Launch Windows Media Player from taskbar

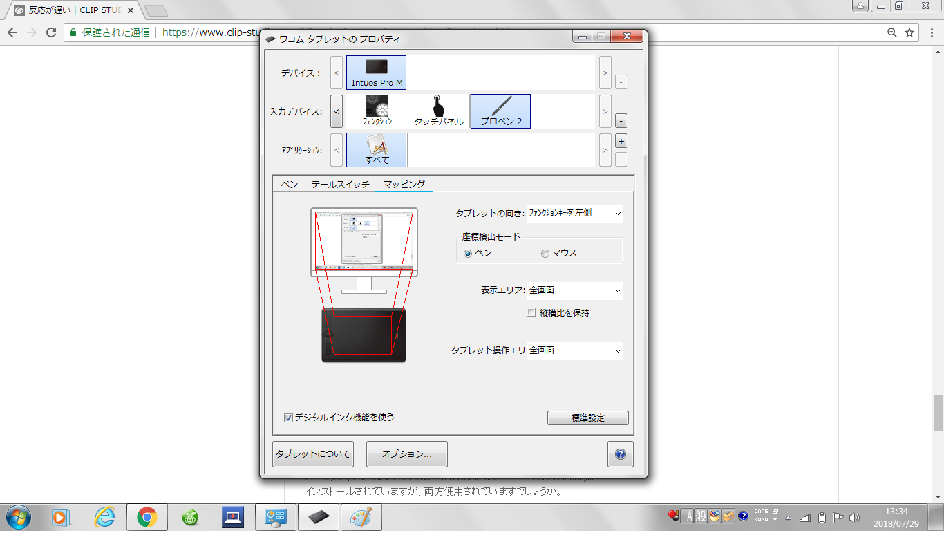pyautogui.click(x=62, y=517)
